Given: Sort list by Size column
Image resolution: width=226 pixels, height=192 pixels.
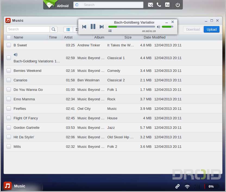Looking at the screenshot, I should click(x=128, y=37).
